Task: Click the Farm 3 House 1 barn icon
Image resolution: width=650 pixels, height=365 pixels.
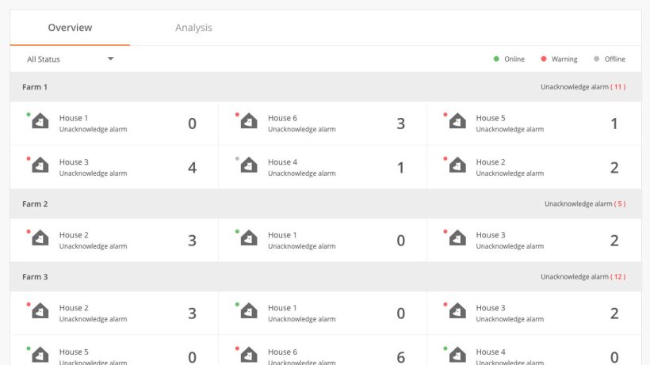Action: coord(249,312)
